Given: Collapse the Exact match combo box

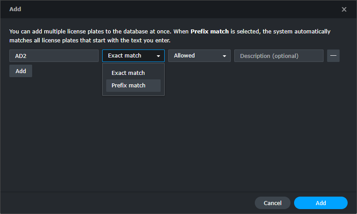Looking at the screenshot, I should (x=133, y=56).
